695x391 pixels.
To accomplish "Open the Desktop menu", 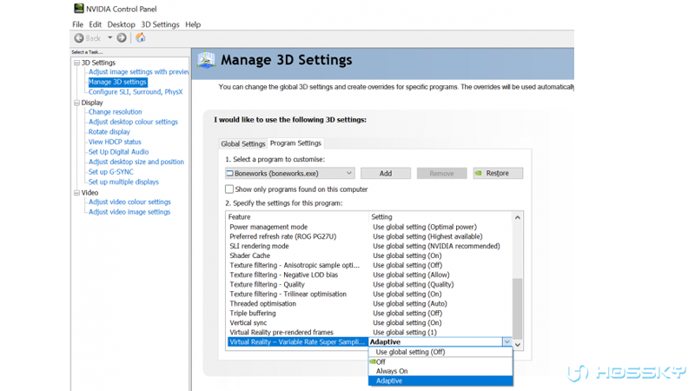I will coord(121,24).
